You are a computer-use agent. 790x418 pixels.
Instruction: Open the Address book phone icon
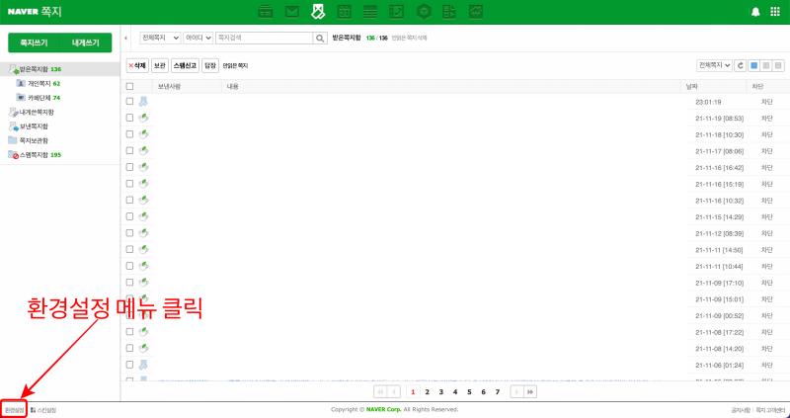click(x=397, y=12)
